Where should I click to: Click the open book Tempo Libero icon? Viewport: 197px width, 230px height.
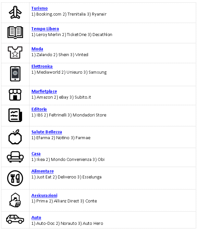click(15, 32)
